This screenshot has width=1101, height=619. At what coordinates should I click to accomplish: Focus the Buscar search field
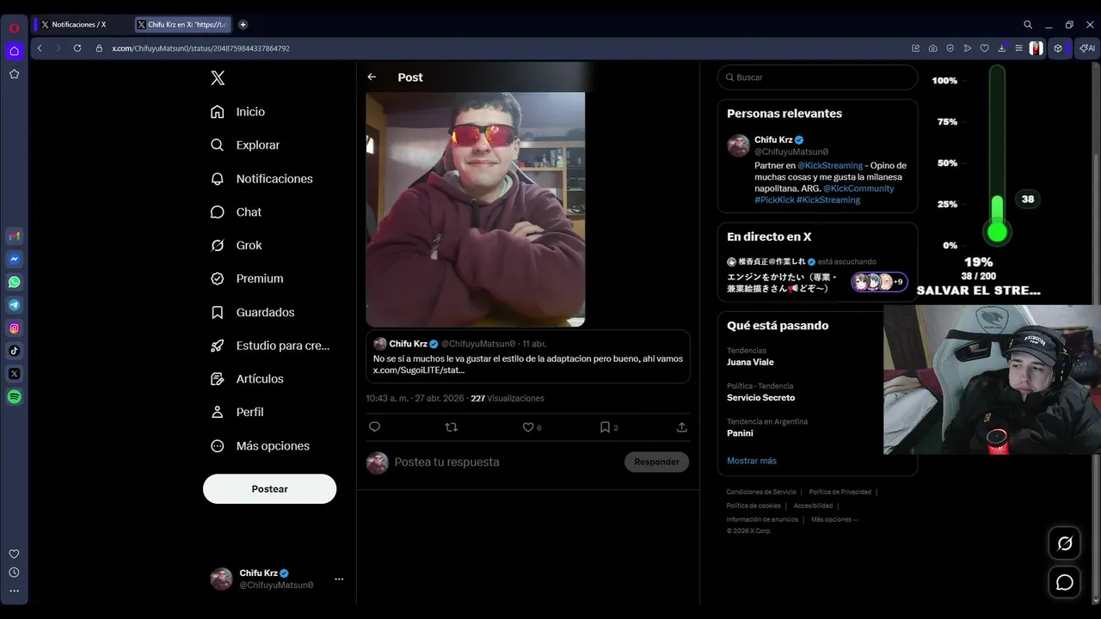[817, 77]
